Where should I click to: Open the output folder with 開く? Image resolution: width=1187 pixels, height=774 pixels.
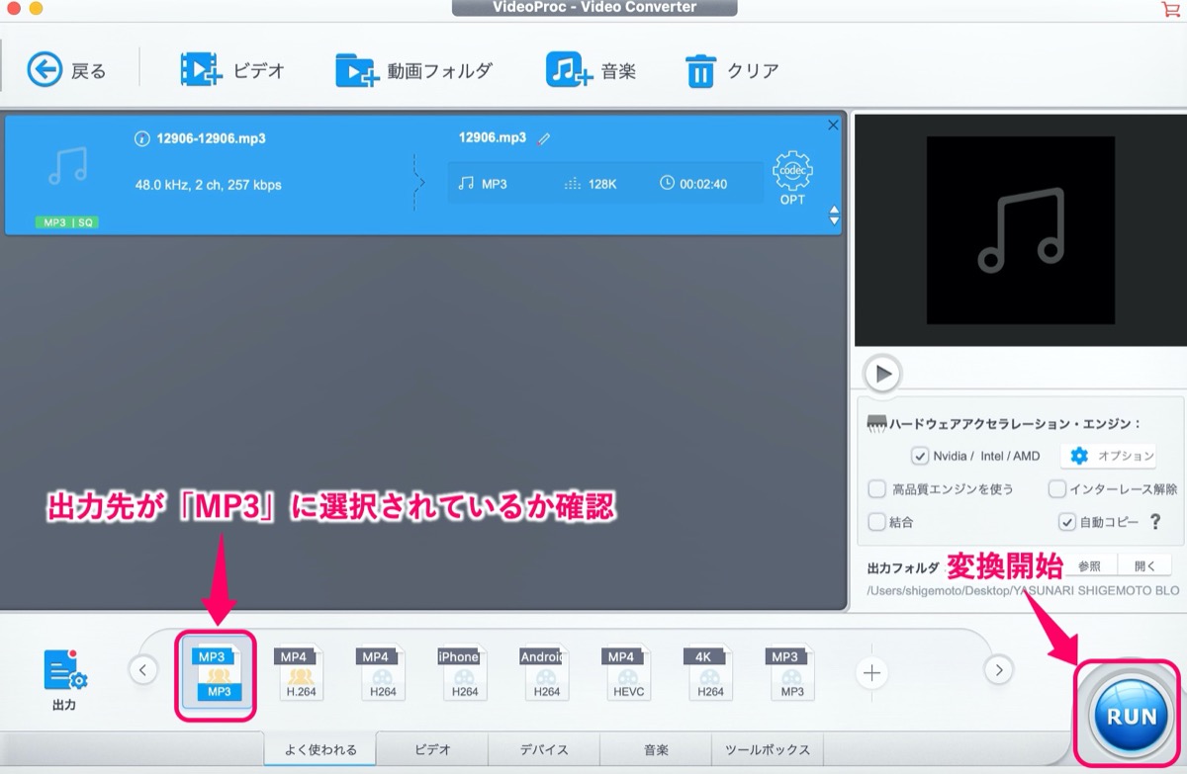(x=1144, y=566)
